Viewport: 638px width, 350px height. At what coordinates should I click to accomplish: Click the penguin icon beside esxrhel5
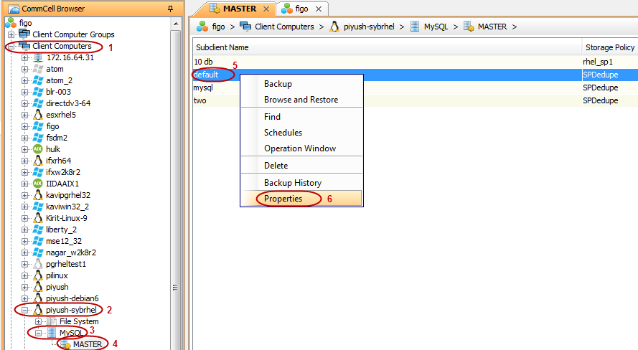click(38, 115)
